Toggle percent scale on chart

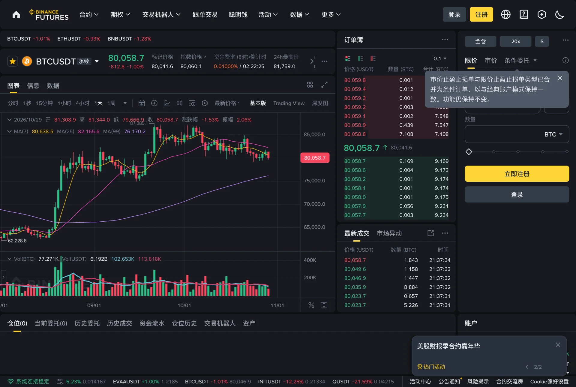[x=311, y=305]
